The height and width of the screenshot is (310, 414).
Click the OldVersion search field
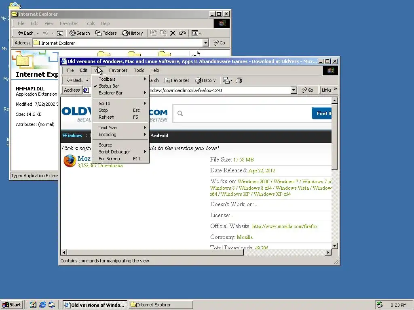(243, 113)
